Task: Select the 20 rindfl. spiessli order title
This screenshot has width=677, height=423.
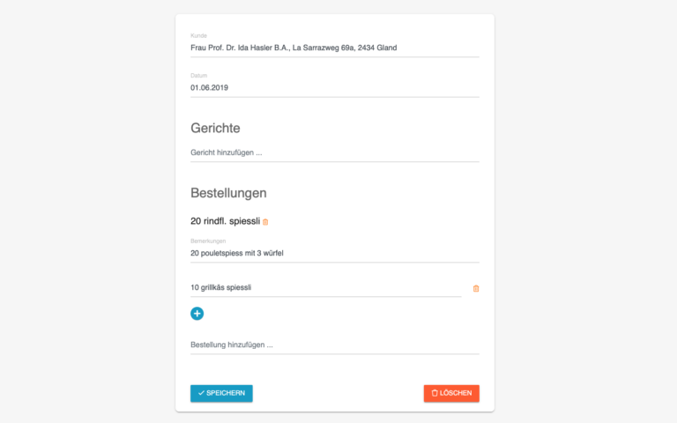Action: click(226, 221)
